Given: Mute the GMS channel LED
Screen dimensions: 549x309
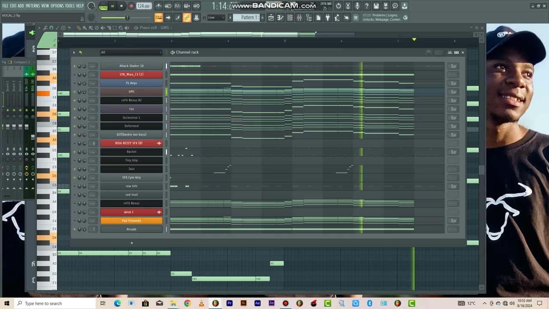Looking at the screenshot, I should (75, 92).
